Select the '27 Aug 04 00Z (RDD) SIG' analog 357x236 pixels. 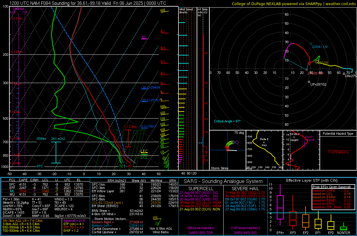(199, 193)
